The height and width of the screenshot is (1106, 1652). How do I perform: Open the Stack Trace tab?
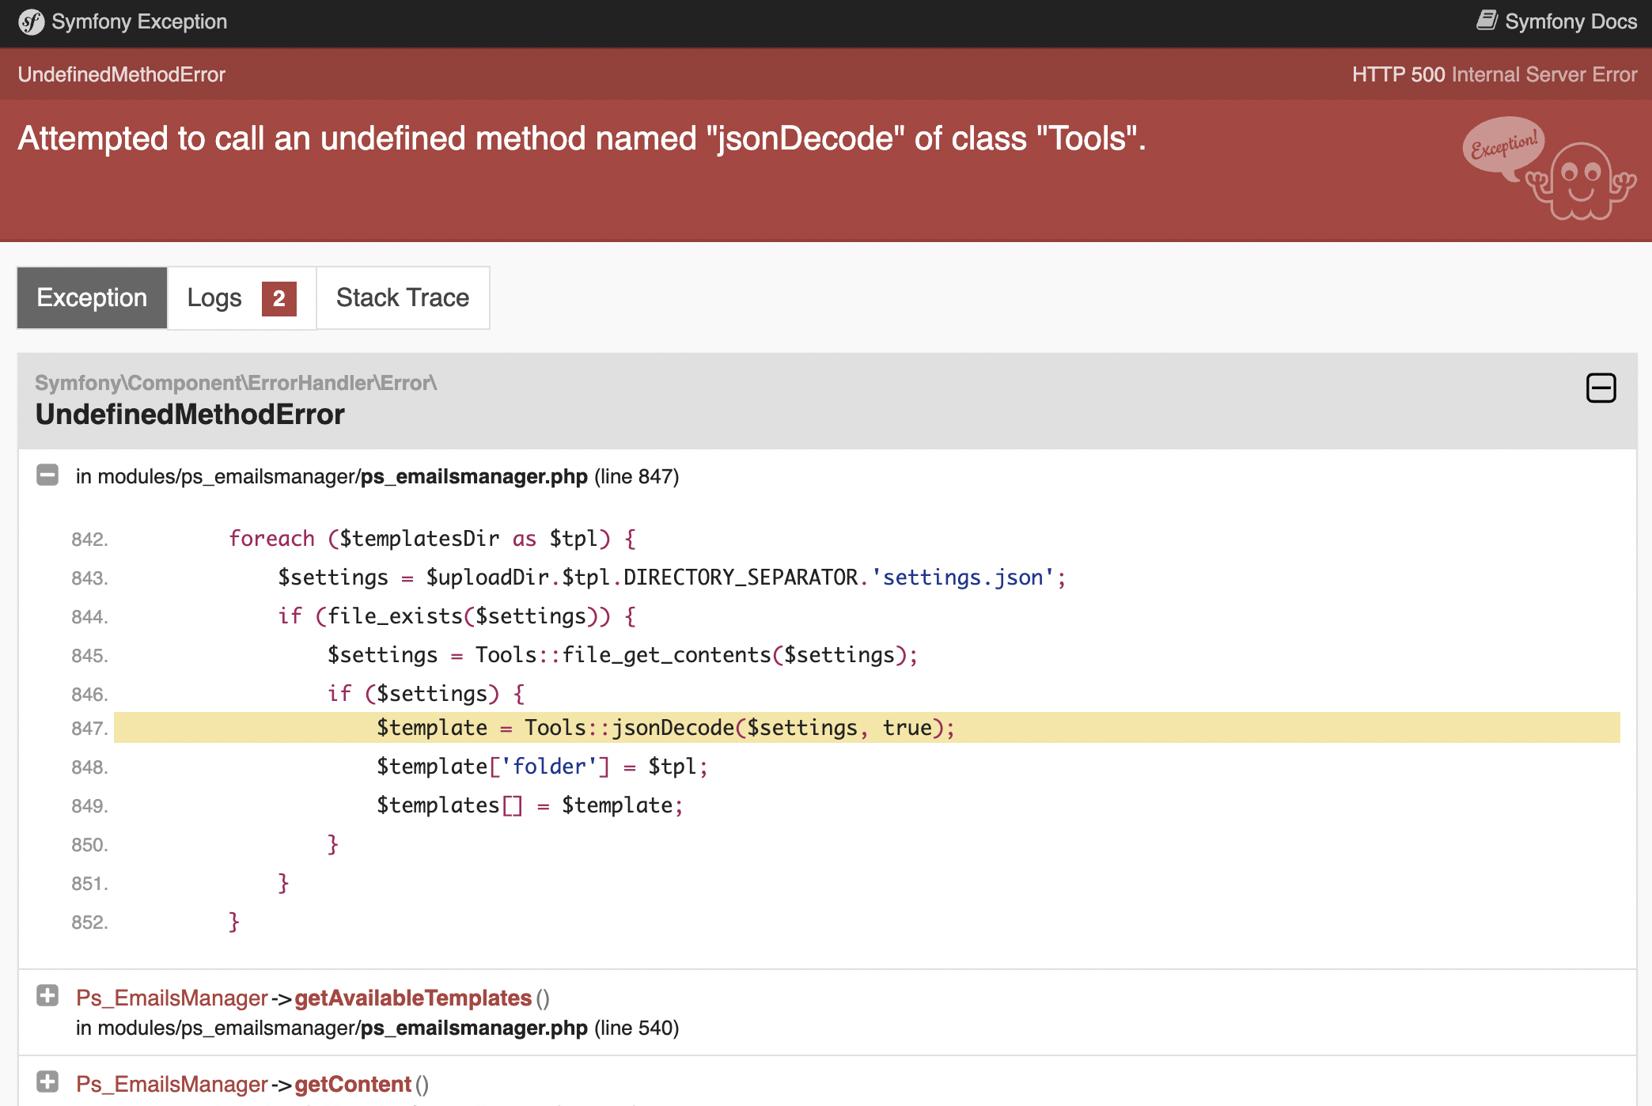point(402,298)
